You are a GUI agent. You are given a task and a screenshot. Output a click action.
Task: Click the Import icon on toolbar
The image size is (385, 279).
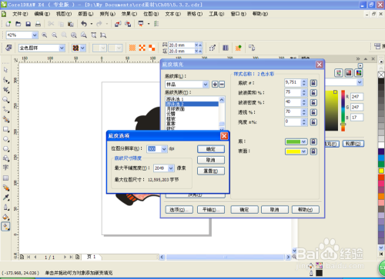pyautogui.click(x=118, y=24)
